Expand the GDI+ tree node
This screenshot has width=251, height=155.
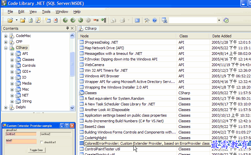tap(12, 72)
